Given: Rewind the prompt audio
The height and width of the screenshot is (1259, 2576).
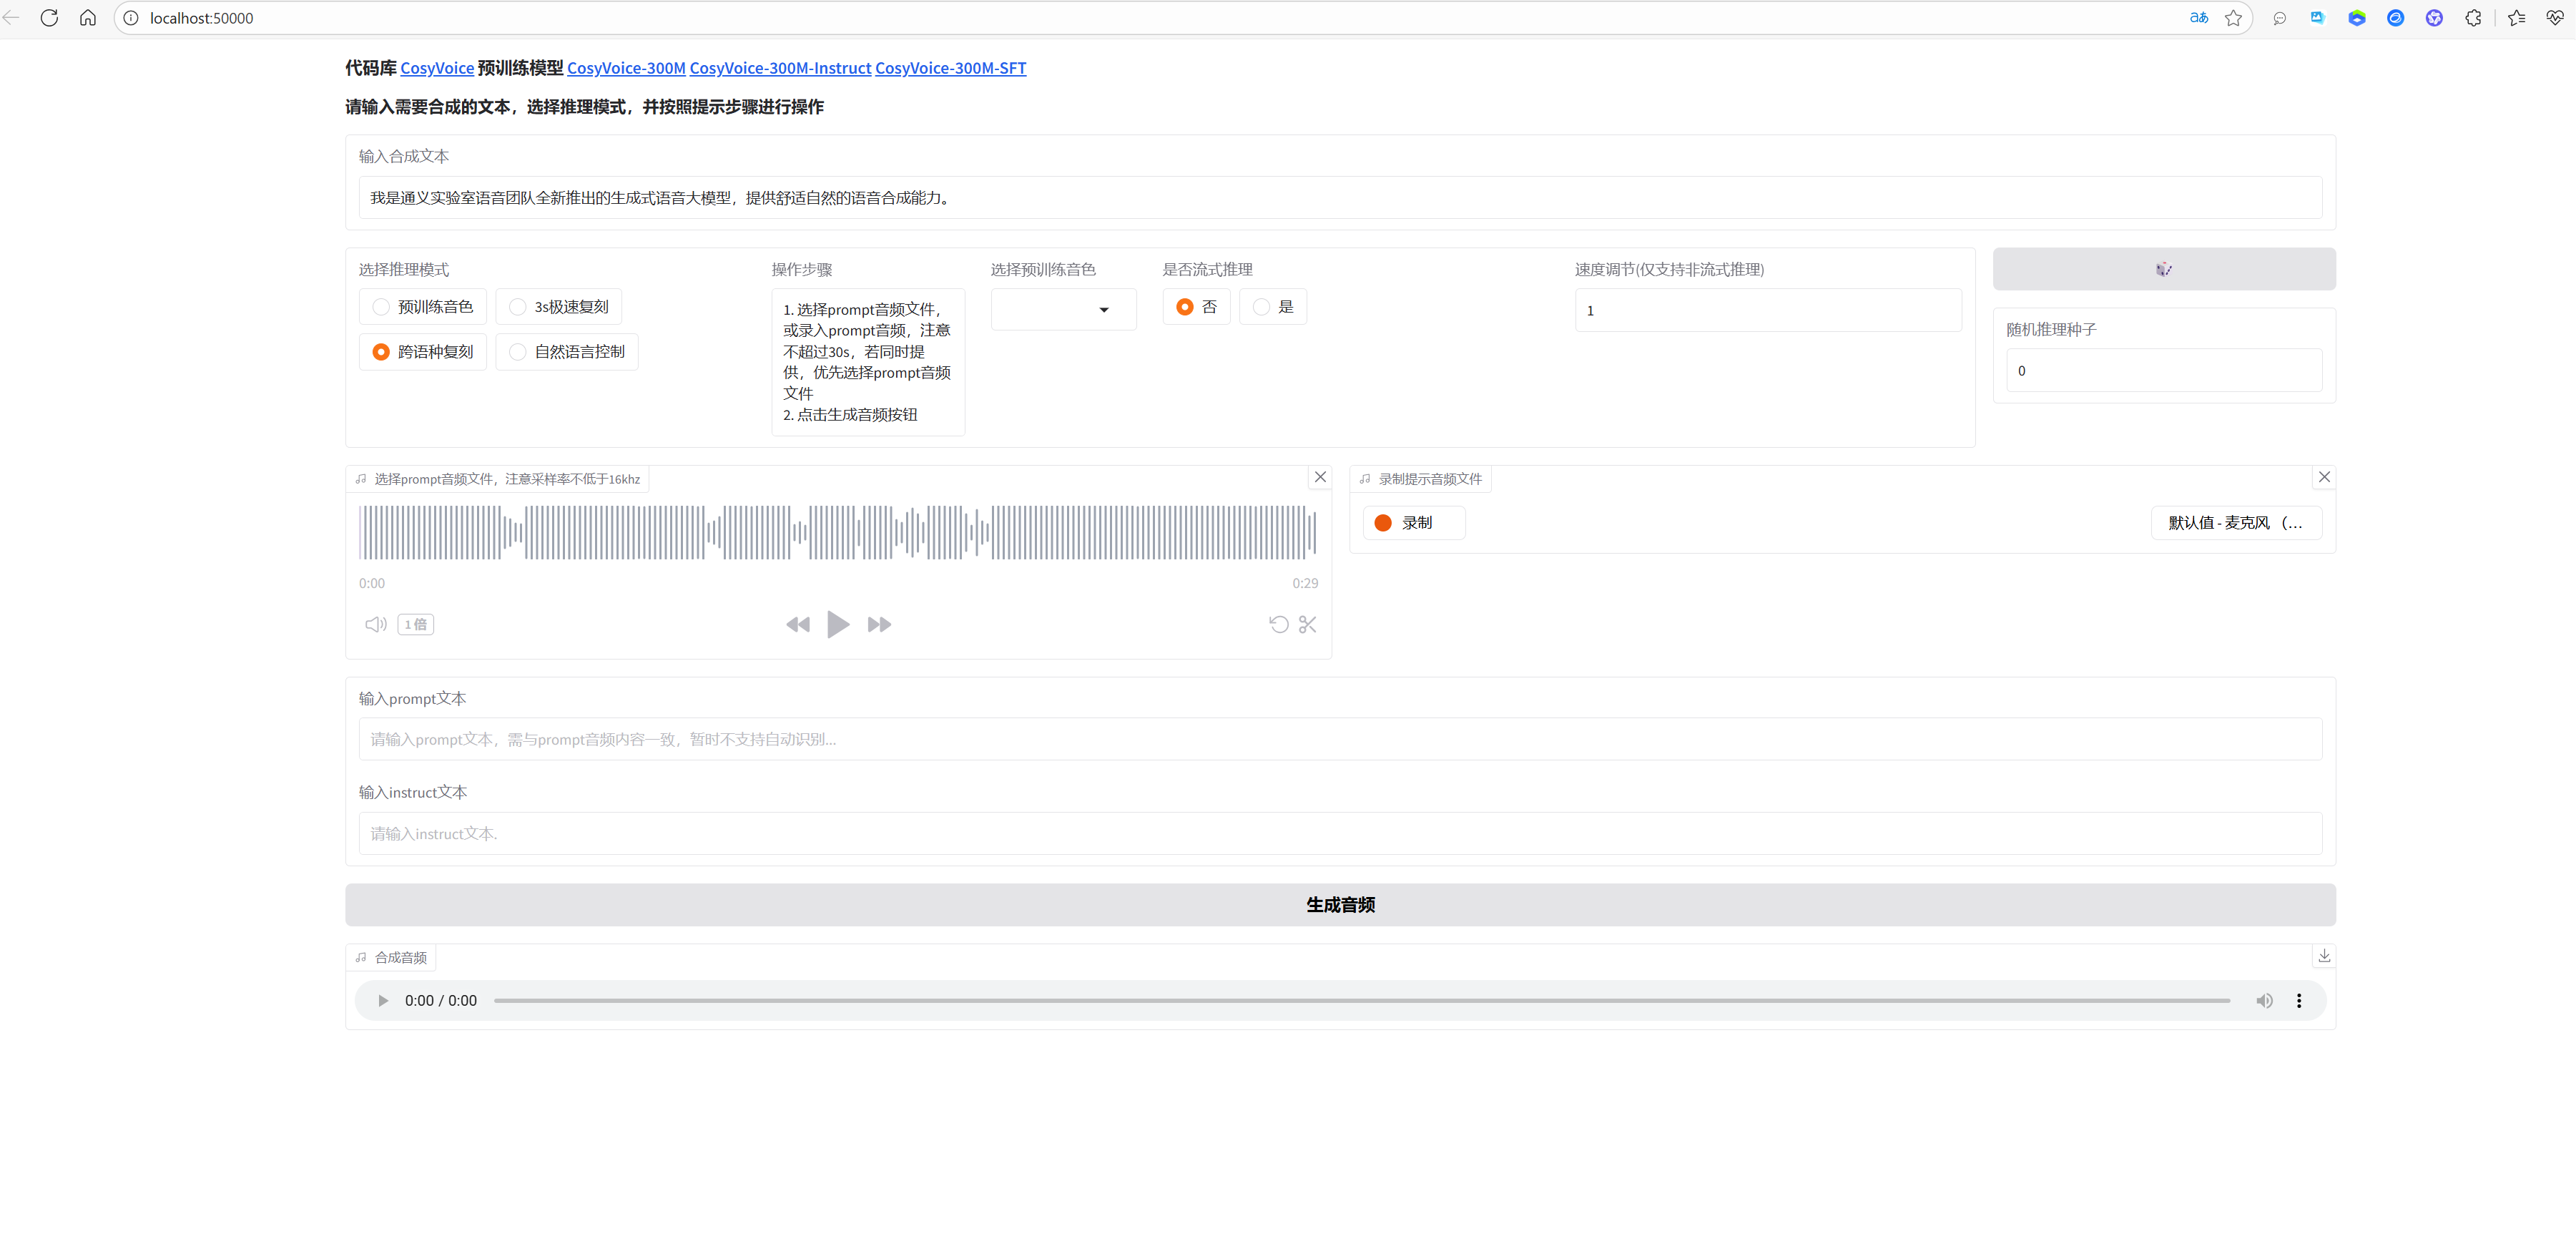Looking at the screenshot, I should point(797,624).
